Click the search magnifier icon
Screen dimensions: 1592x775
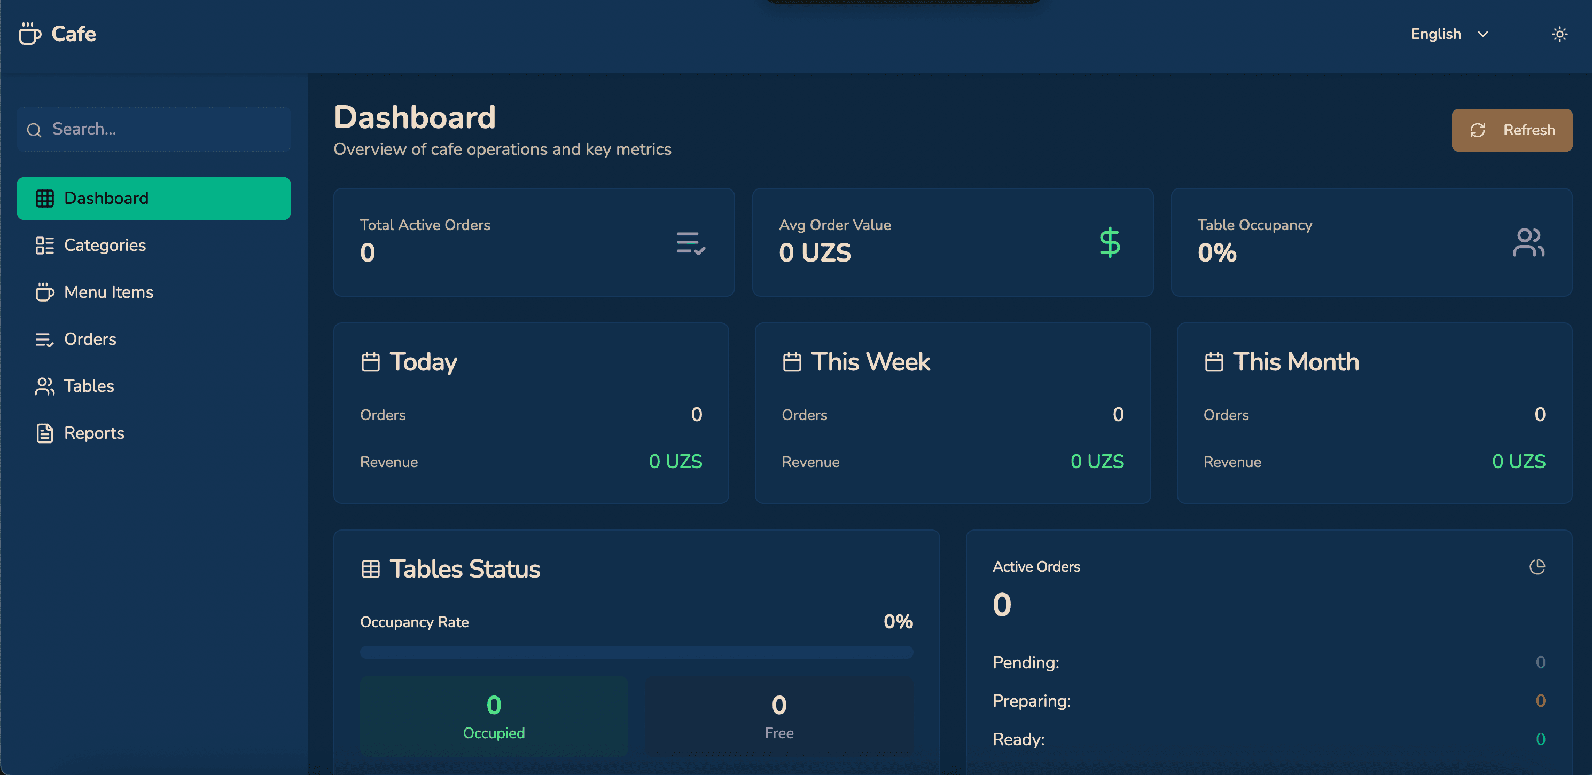(x=34, y=130)
